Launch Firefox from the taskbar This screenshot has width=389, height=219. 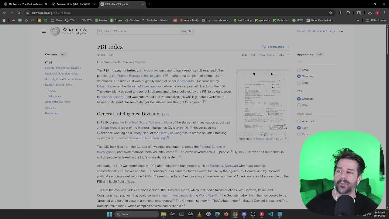pyautogui.click(x=226, y=214)
